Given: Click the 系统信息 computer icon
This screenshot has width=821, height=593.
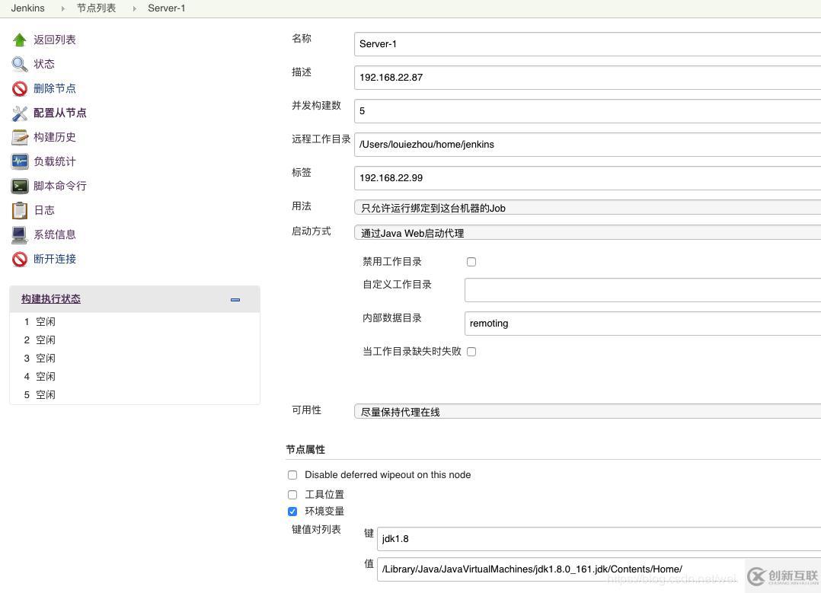Looking at the screenshot, I should point(20,234).
